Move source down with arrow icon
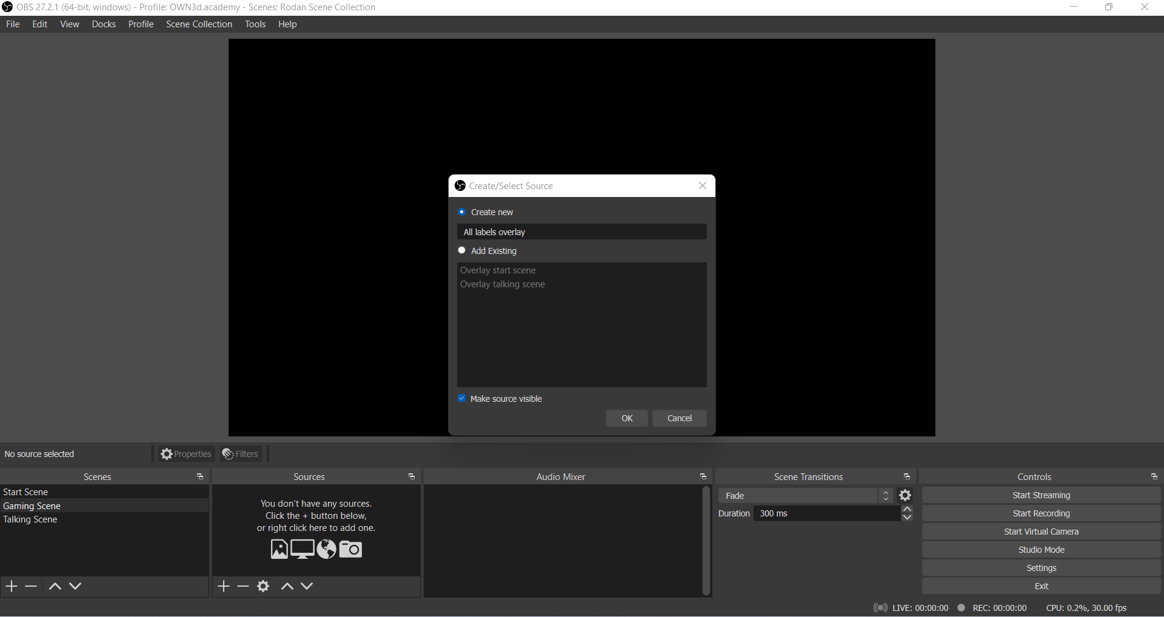The image size is (1164, 617). pos(307,586)
